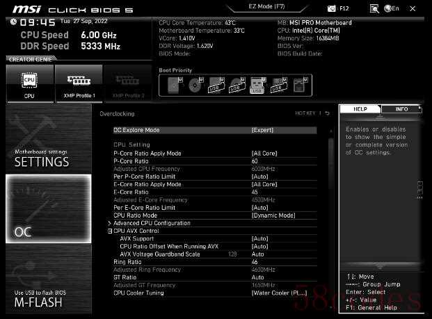Click the back arrow beside HOT KEY

pyautogui.click(x=328, y=113)
